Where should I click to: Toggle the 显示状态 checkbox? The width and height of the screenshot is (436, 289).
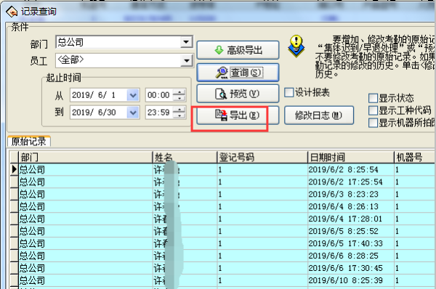coord(373,98)
